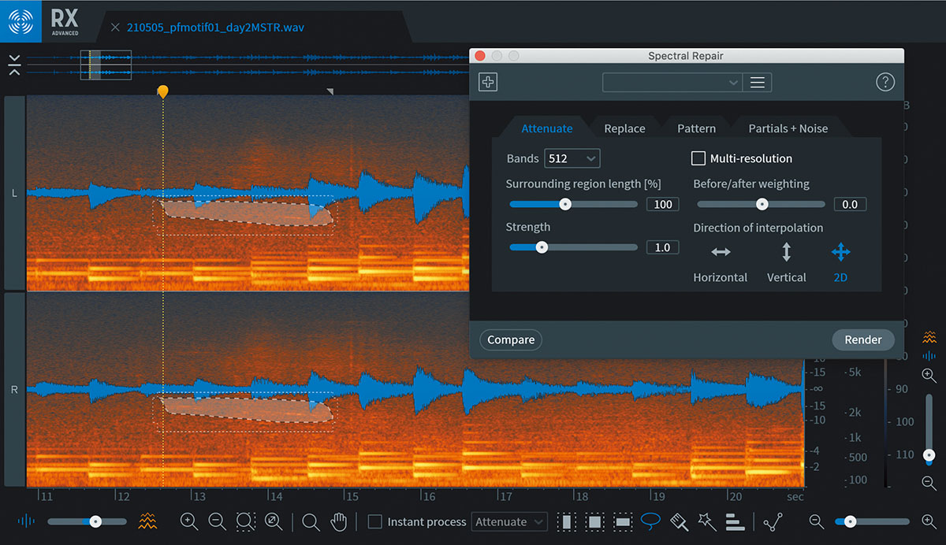The width and height of the screenshot is (946, 545).
Task: Click the Strength value field
Action: pos(663,247)
